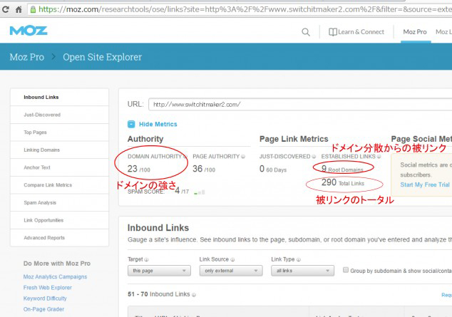Viewport: 452px width, 317px height.
Task: Open On-Page Grader link
Action: [x=43, y=309]
